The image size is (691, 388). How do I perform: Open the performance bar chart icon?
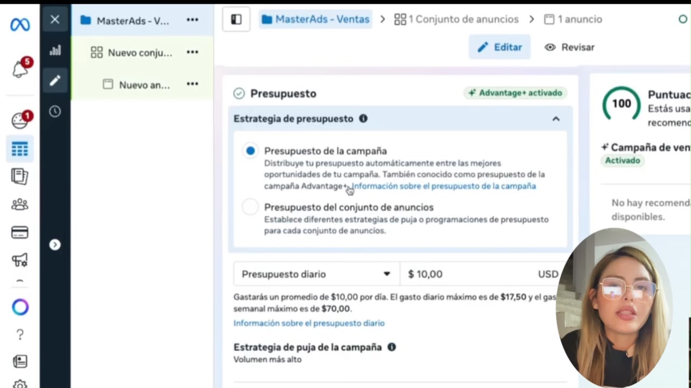point(55,51)
